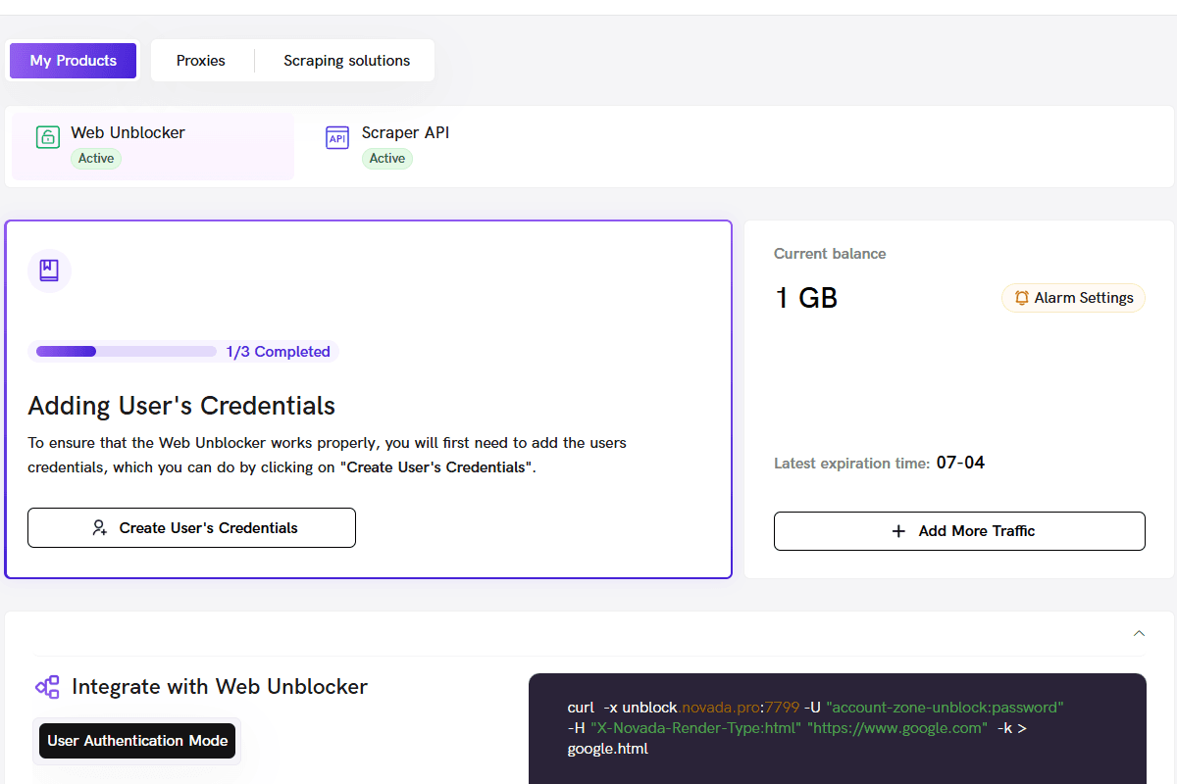Collapse the integration section with chevron
This screenshot has height=784, width=1177.
pyautogui.click(x=1139, y=634)
